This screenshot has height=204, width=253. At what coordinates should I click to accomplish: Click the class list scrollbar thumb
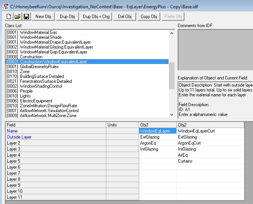[x=172, y=76]
